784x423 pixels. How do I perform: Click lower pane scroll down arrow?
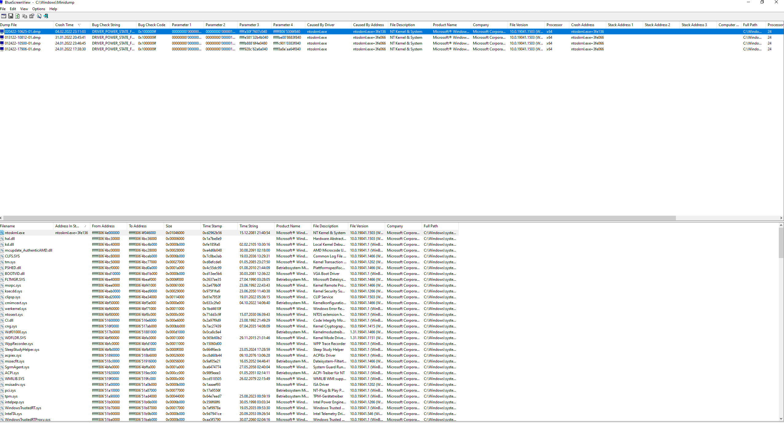point(781,419)
